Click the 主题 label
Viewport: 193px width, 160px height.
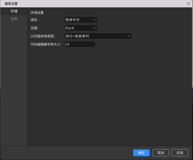[35, 28]
